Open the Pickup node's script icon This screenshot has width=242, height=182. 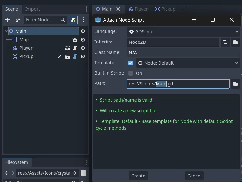pyautogui.click(x=75, y=56)
